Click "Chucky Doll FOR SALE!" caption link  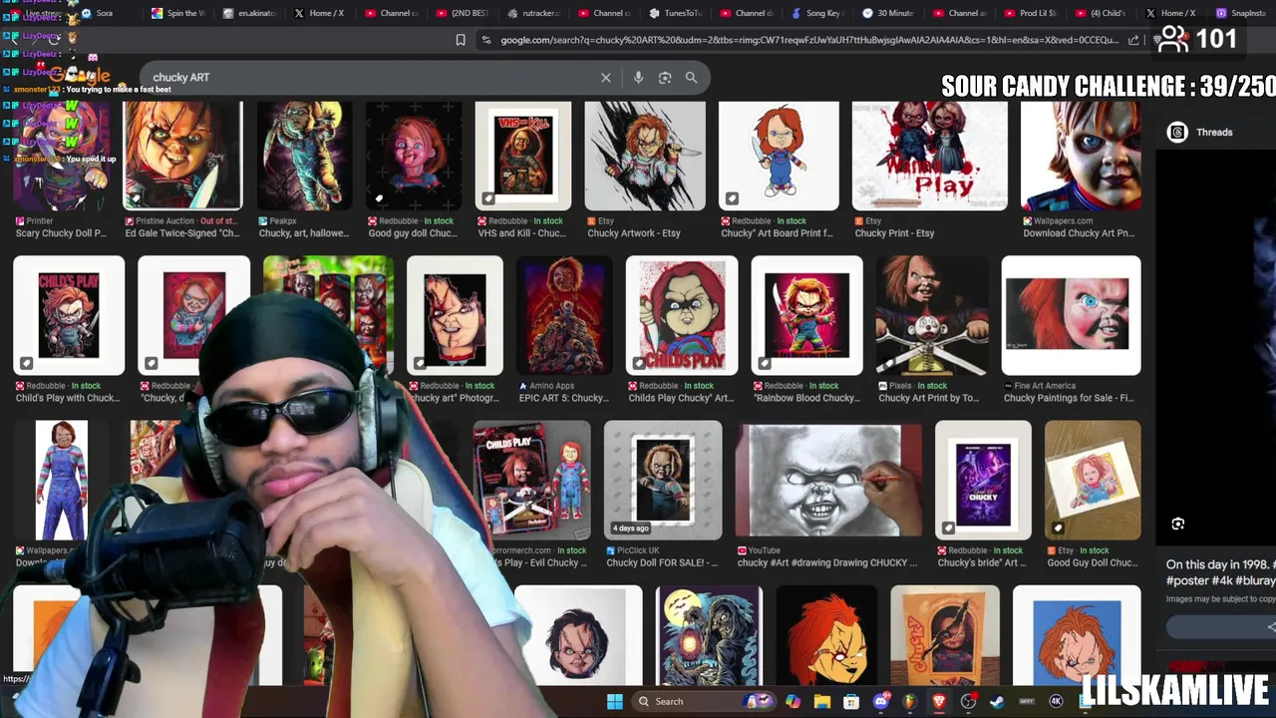coord(662,562)
